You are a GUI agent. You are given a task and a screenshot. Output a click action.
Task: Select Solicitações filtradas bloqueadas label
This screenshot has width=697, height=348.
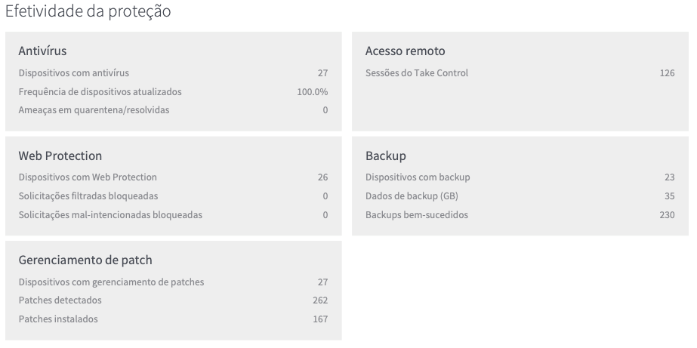[88, 196]
